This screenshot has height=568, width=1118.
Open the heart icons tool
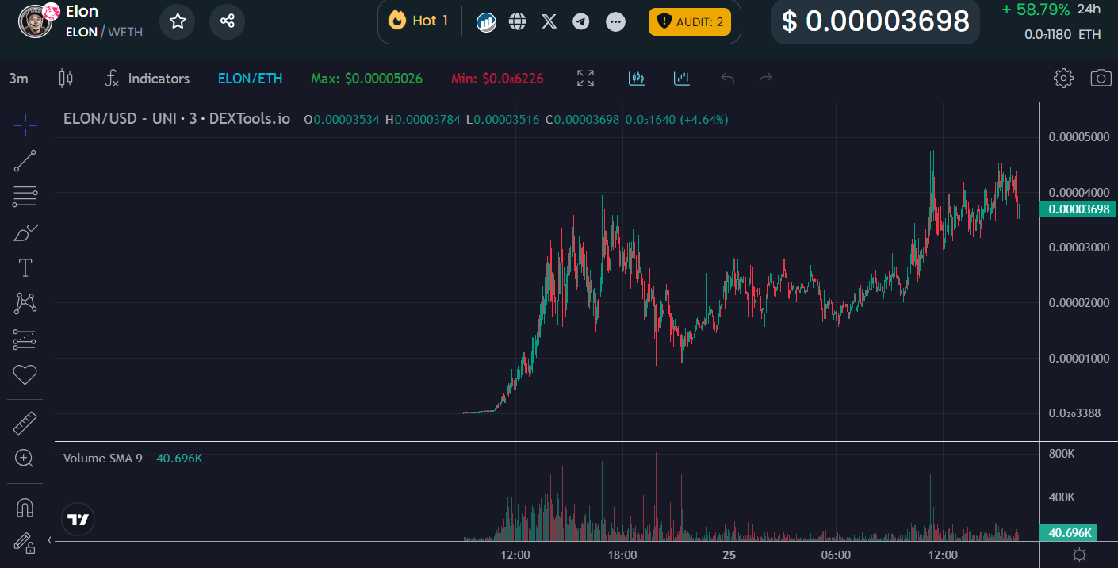coord(25,374)
